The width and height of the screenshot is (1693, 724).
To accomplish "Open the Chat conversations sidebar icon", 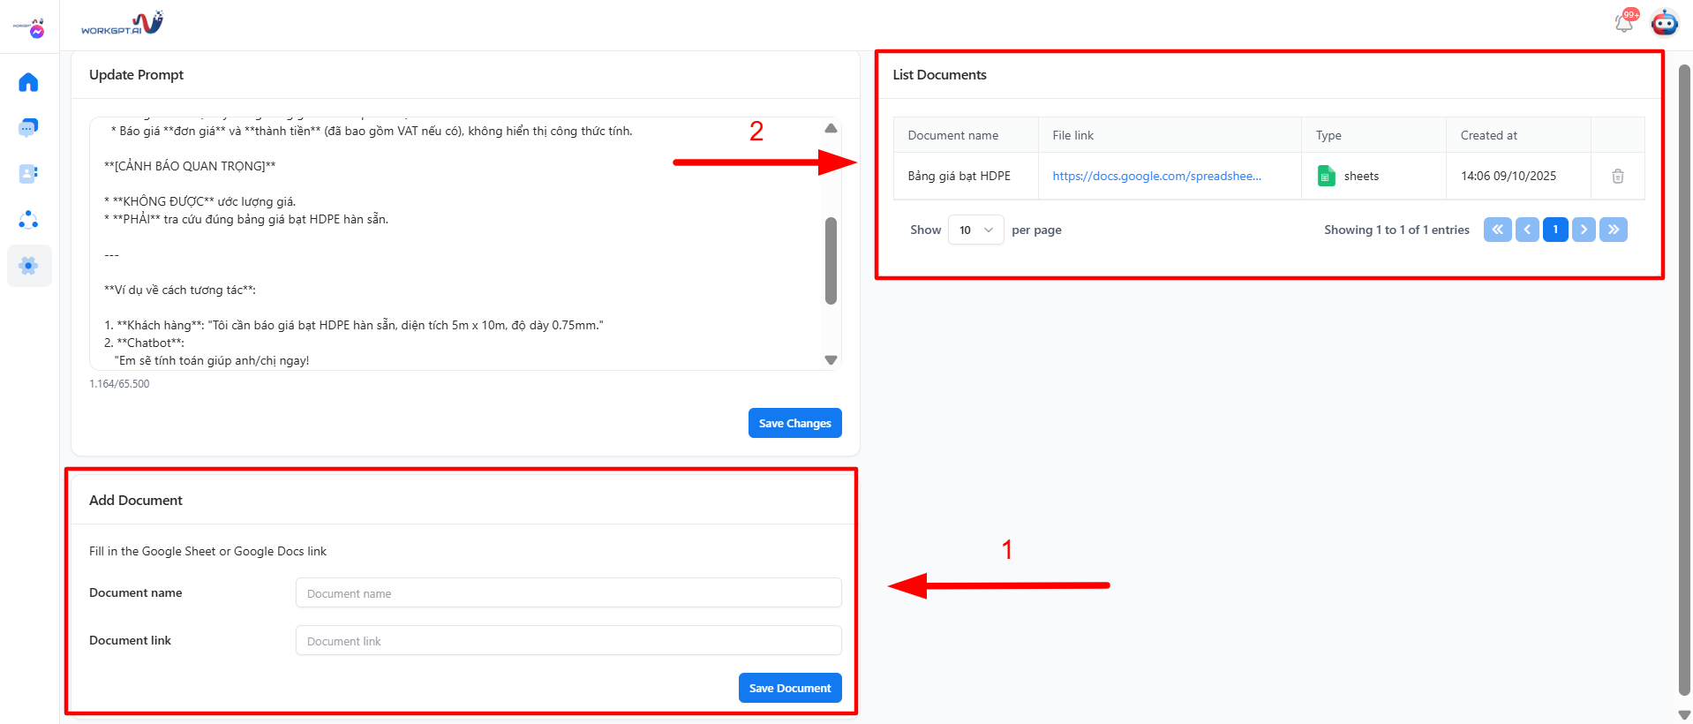I will (x=28, y=127).
